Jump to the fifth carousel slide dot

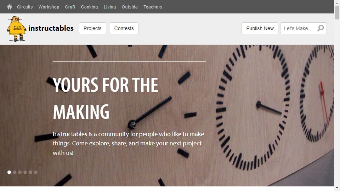pos(30,172)
